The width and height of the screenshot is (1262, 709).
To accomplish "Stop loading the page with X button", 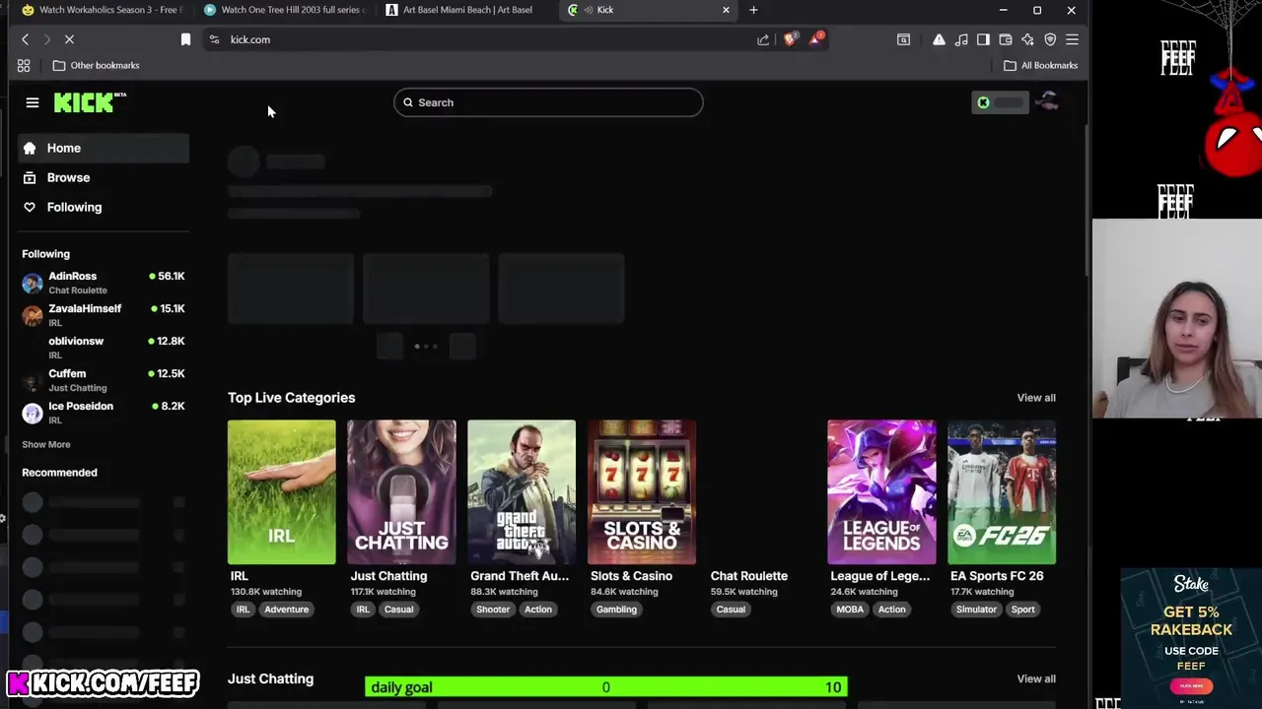I will coord(69,39).
